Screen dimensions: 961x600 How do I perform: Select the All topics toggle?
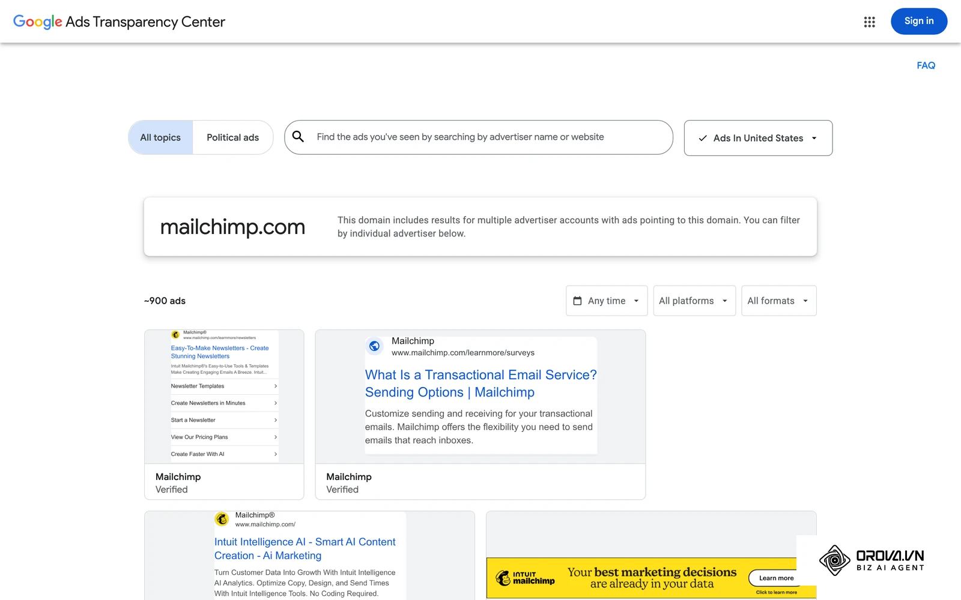click(x=160, y=137)
